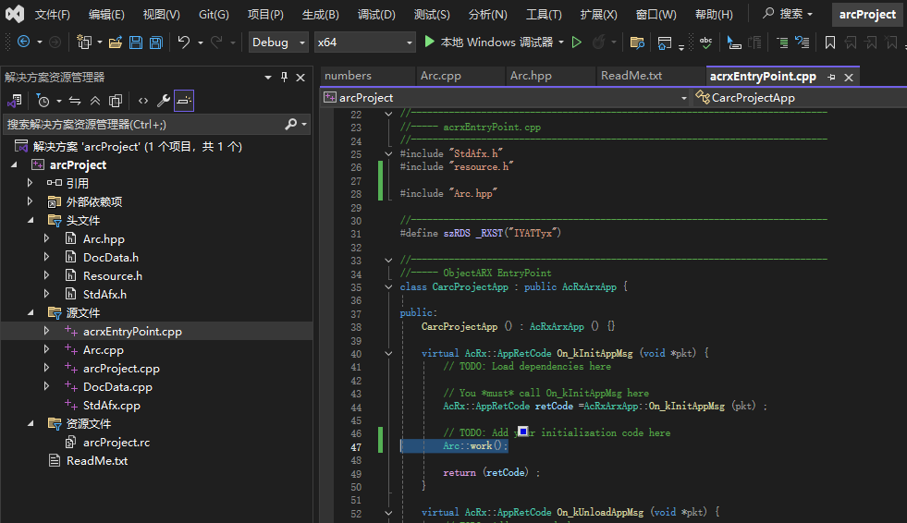The width and height of the screenshot is (907, 523).
Task: Toggle the Preview Selected Items button
Action: 184,101
